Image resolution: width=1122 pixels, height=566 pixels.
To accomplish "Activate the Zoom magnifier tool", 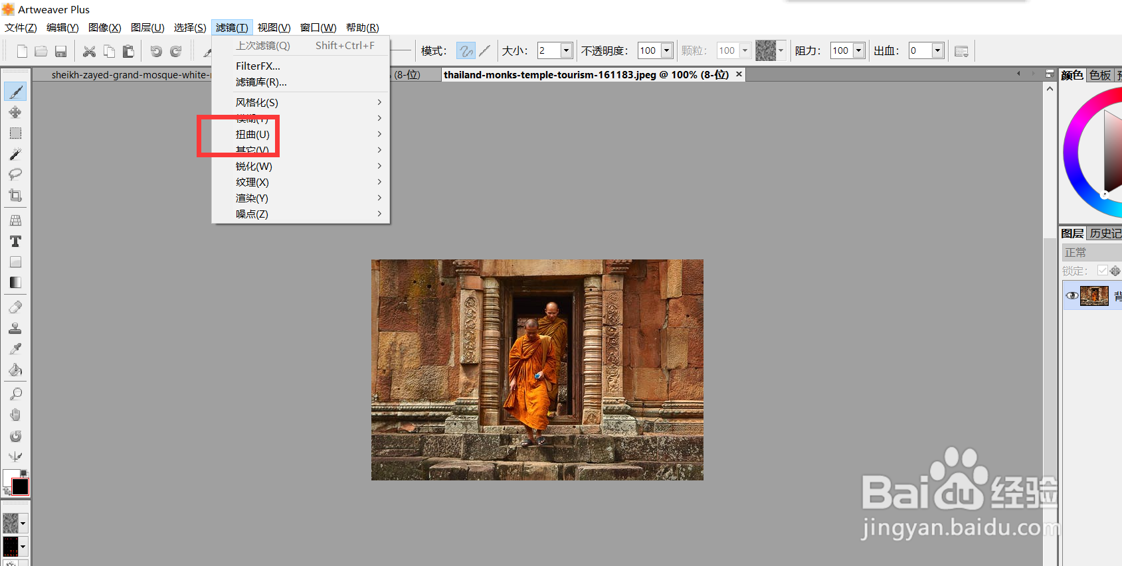I will pos(15,394).
